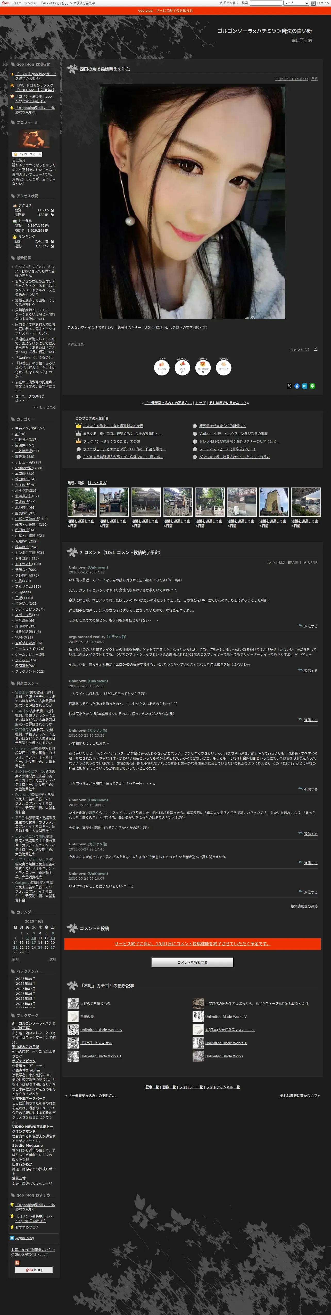Click the goo blog banner at sidebar bottom
331x1315 pixels.
pyautogui.click(x=34, y=1270)
